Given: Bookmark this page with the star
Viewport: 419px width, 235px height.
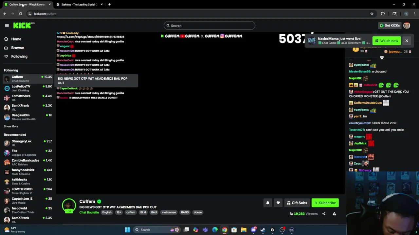Looking at the screenshot, I should [x=372, y=14].
